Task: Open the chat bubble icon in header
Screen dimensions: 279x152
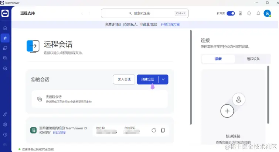Action: coord(249,13)
